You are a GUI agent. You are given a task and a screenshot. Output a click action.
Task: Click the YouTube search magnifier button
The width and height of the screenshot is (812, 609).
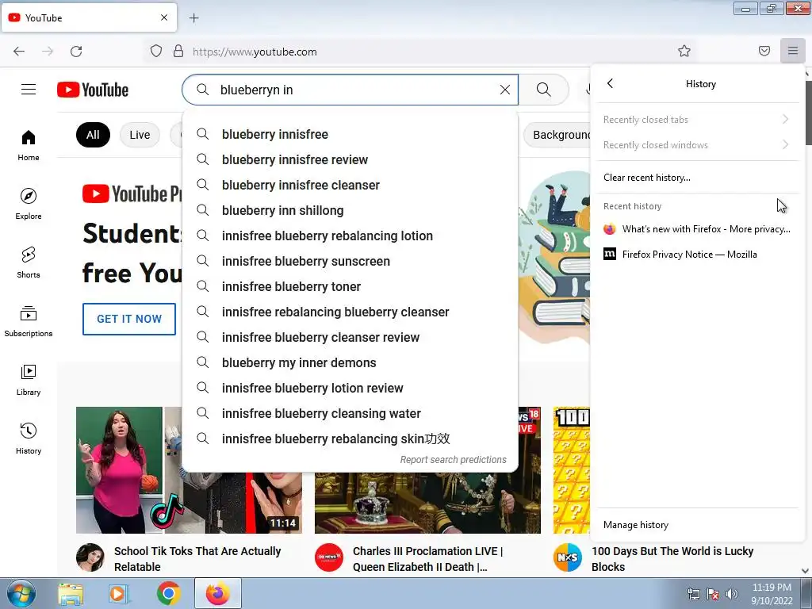[544, 90]
